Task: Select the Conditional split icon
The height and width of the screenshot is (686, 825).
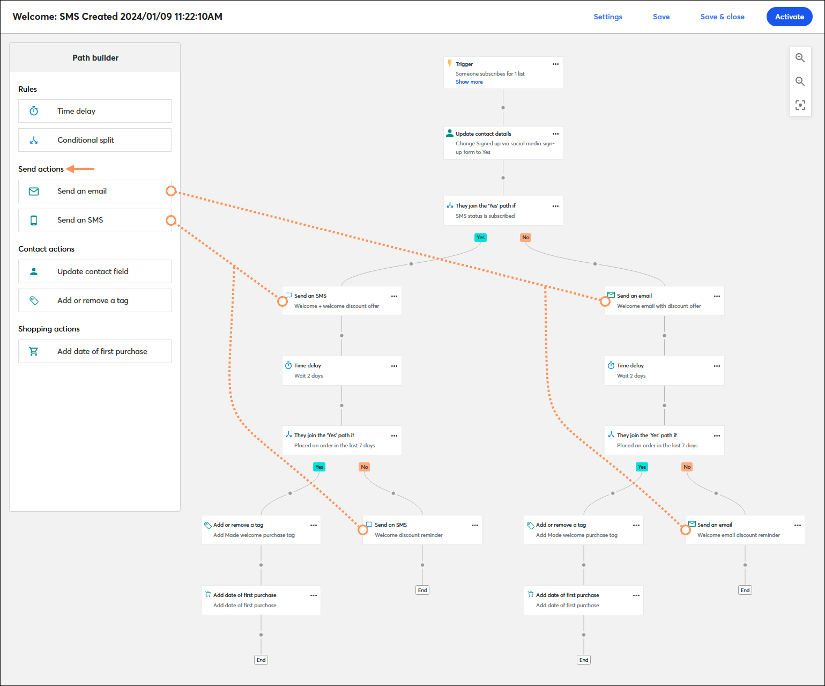Action: pyautogui.click(x=33, y=139)
